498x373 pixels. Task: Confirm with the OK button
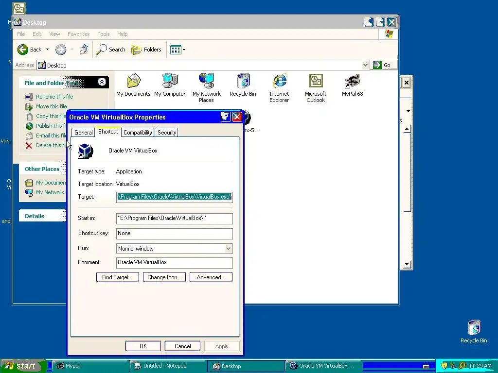[x=143, y=346]
